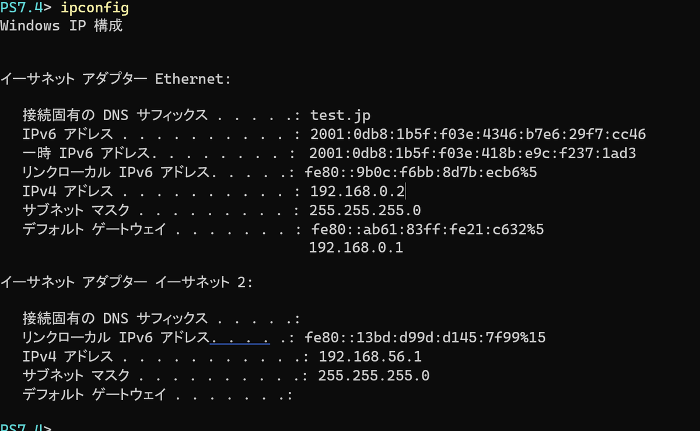
Task: Click the デフォルト ゲートウェイ label under Ethernet adapter
Action: (94, 229)
